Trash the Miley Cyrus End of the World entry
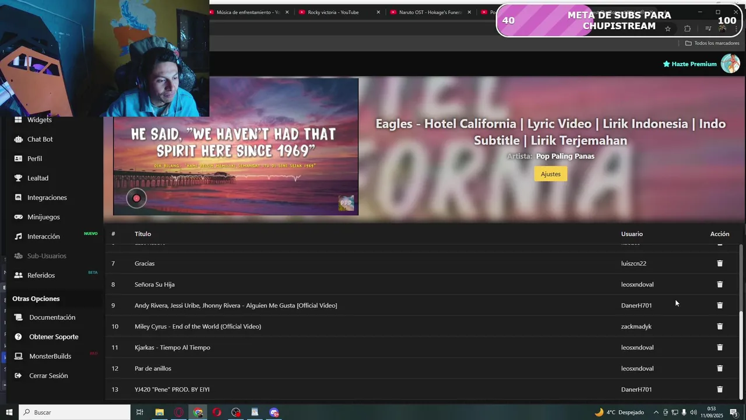Screen dimensions: 746x420 720,326
